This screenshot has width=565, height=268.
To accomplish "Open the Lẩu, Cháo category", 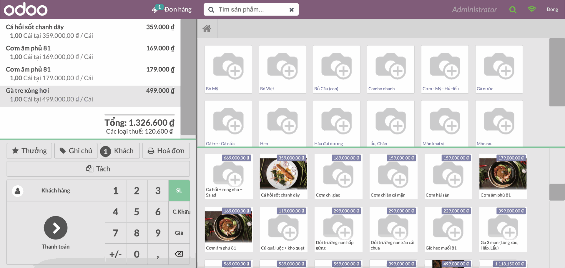I will click(391, 124).
